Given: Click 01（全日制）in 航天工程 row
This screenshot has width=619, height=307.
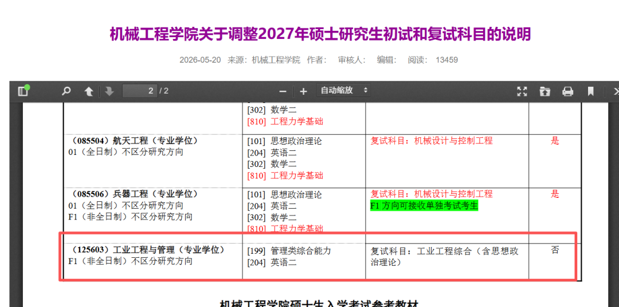Looking at the screenshot, I should click(126, 152).
